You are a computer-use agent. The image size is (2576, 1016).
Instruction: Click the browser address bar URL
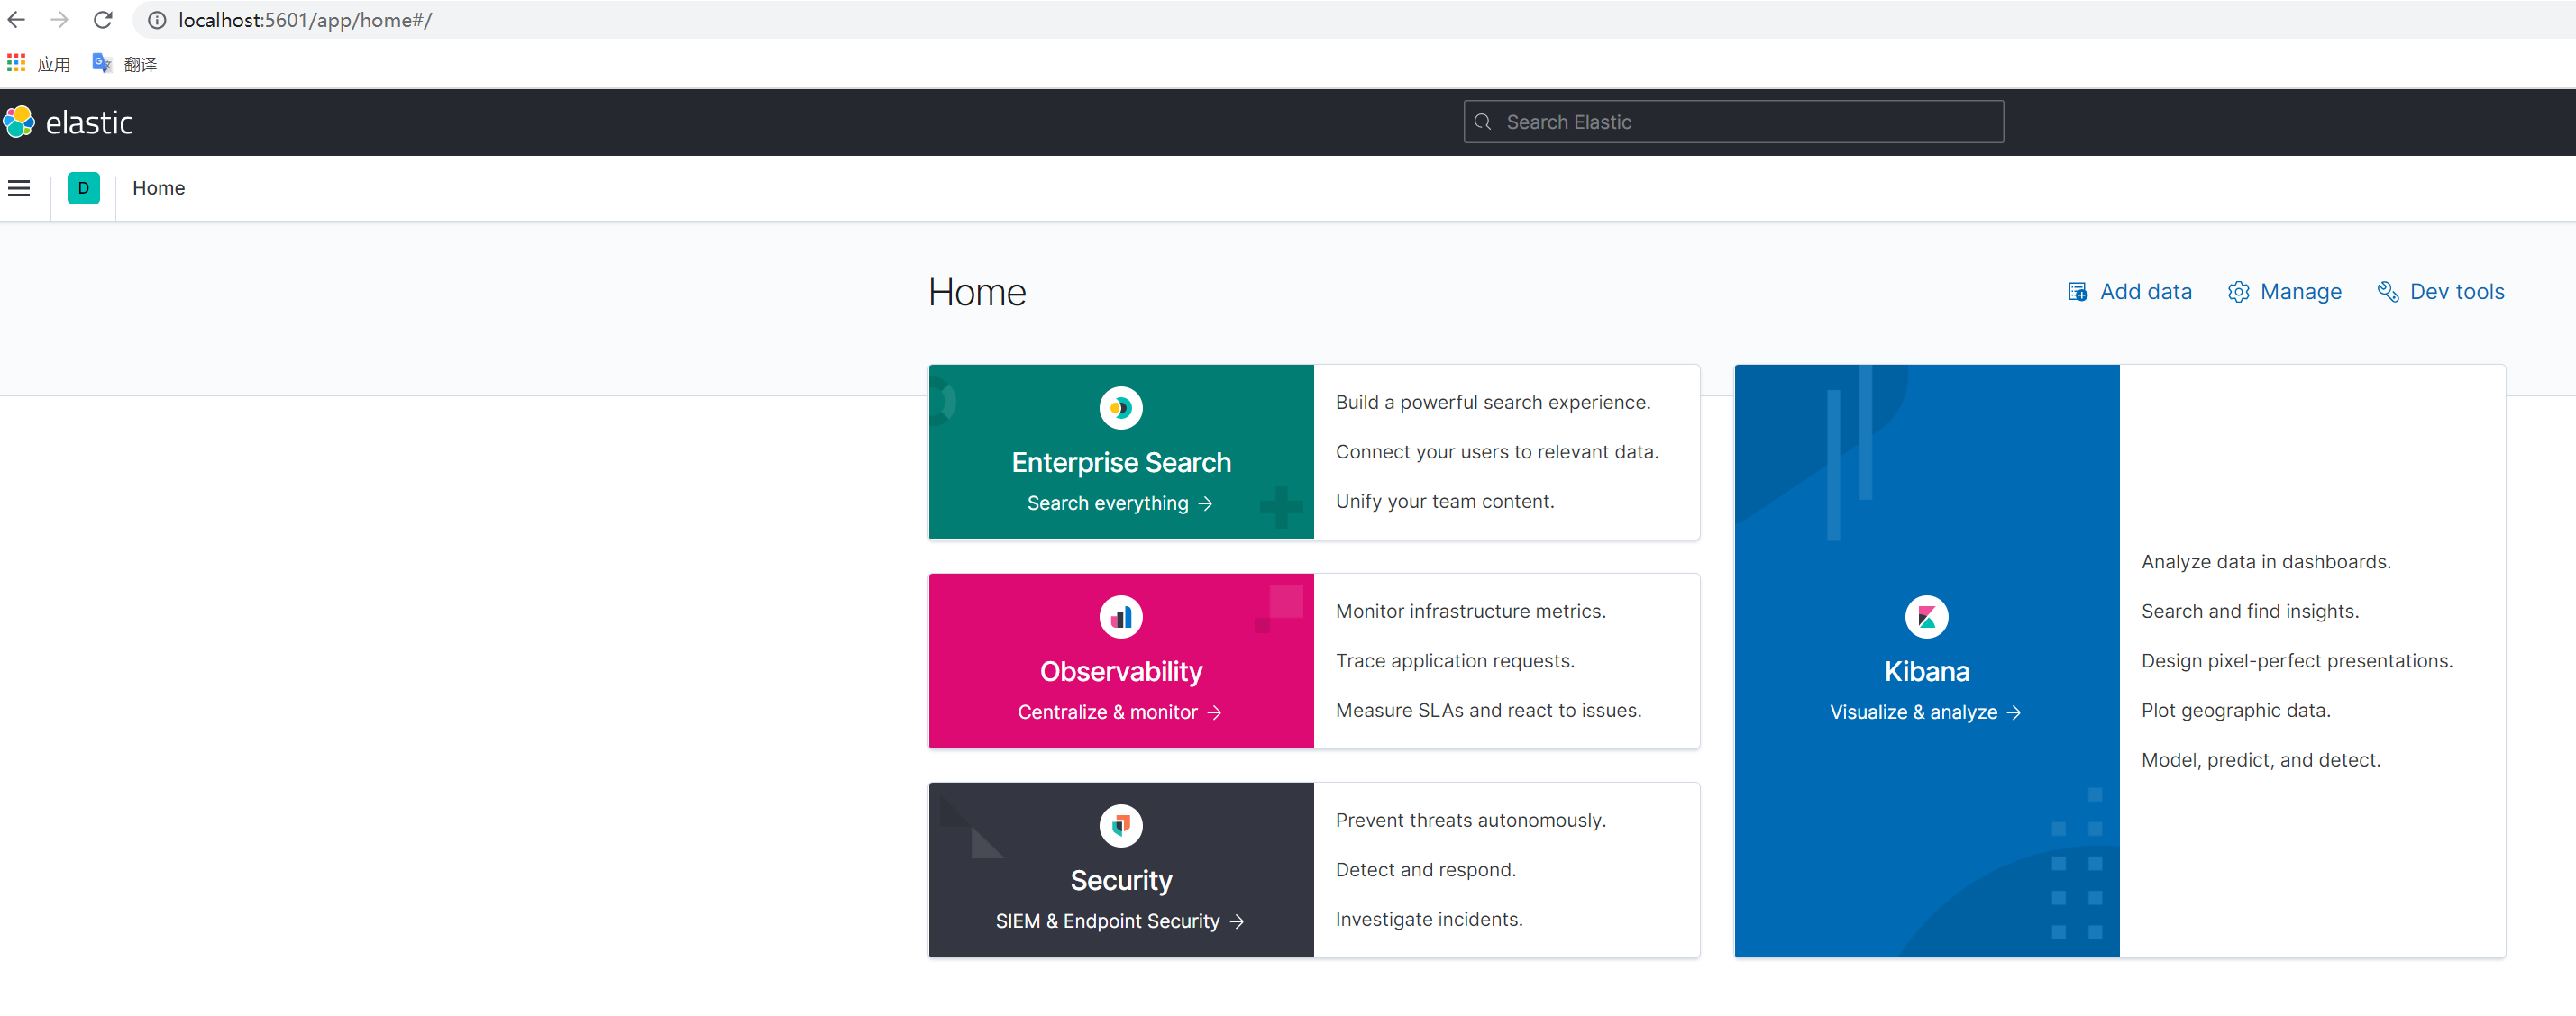[305, 20]
